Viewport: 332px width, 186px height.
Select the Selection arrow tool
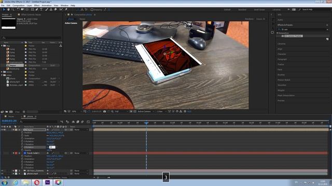click(x=4, y=9)
